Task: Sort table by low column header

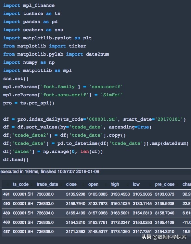Action: coord(136,184)
